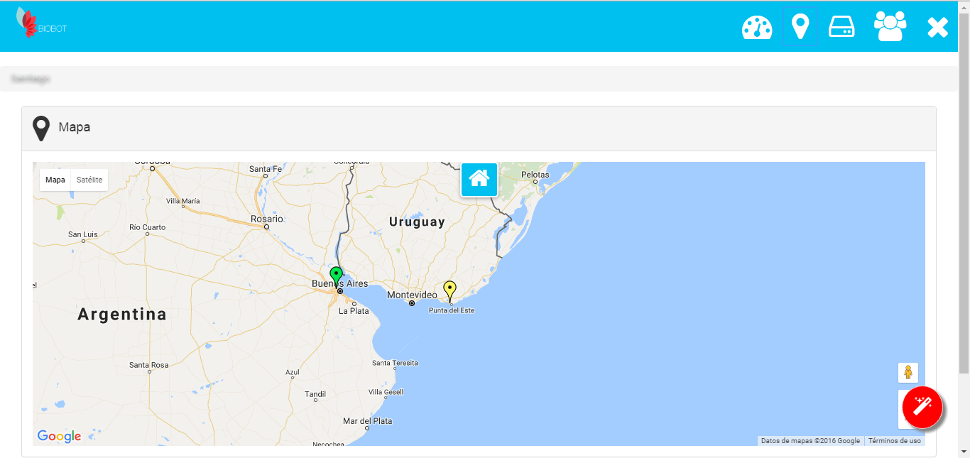Select the Mapa map type
The height and width of the screenshot is (458, 970).
coord(55,180)
